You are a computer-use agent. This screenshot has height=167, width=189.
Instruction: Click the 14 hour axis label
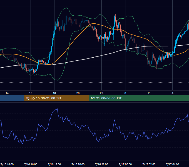pyautogui.click(x=7, y=93)
